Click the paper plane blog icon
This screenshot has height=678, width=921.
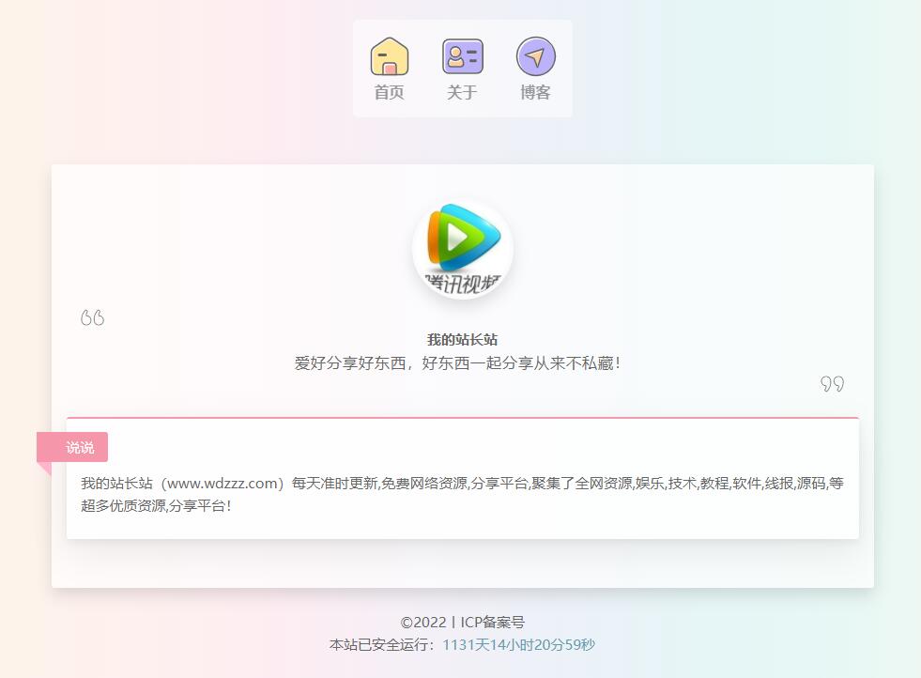pyautogui.click(x=536, y=56)
